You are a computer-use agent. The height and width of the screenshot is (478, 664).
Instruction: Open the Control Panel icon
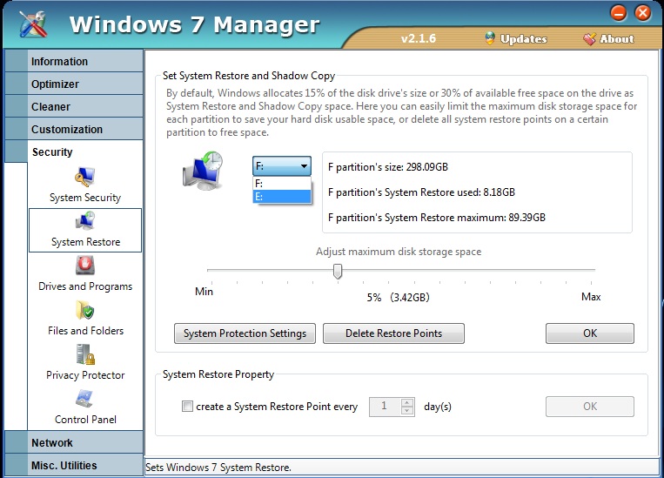click(x=85, y=399)
